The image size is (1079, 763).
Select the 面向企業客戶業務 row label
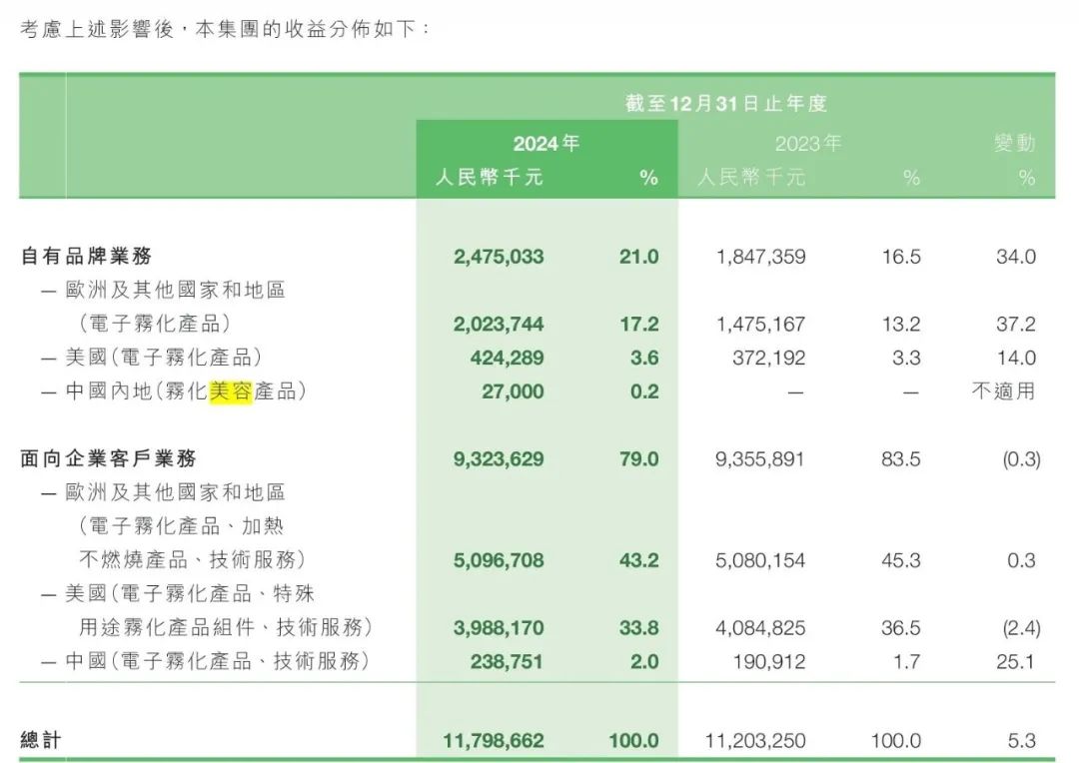pos(108,459)
